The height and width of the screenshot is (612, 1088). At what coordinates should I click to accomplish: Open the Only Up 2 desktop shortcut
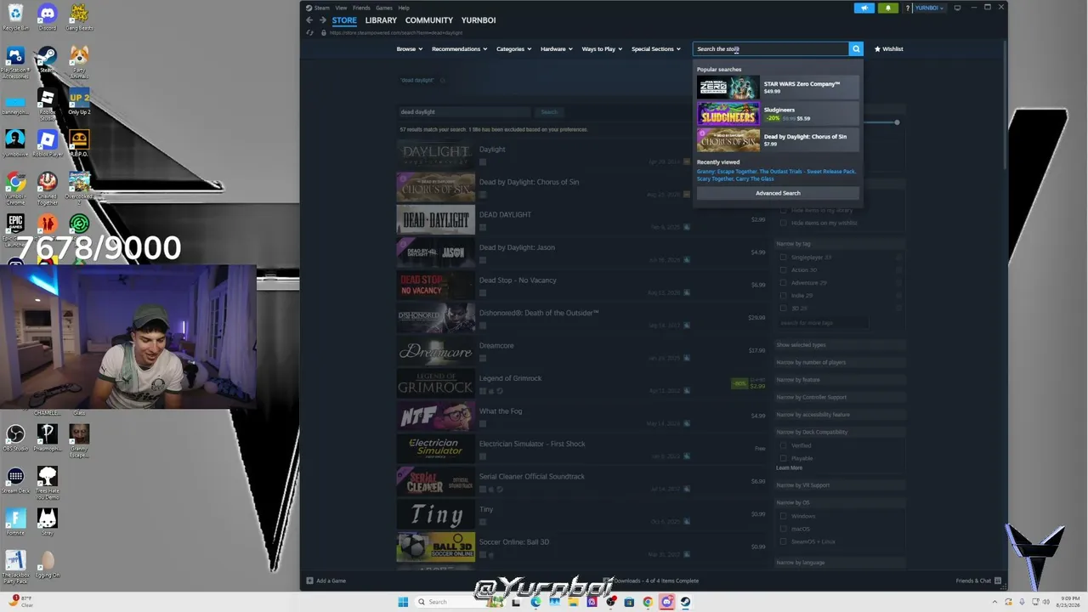79,100
